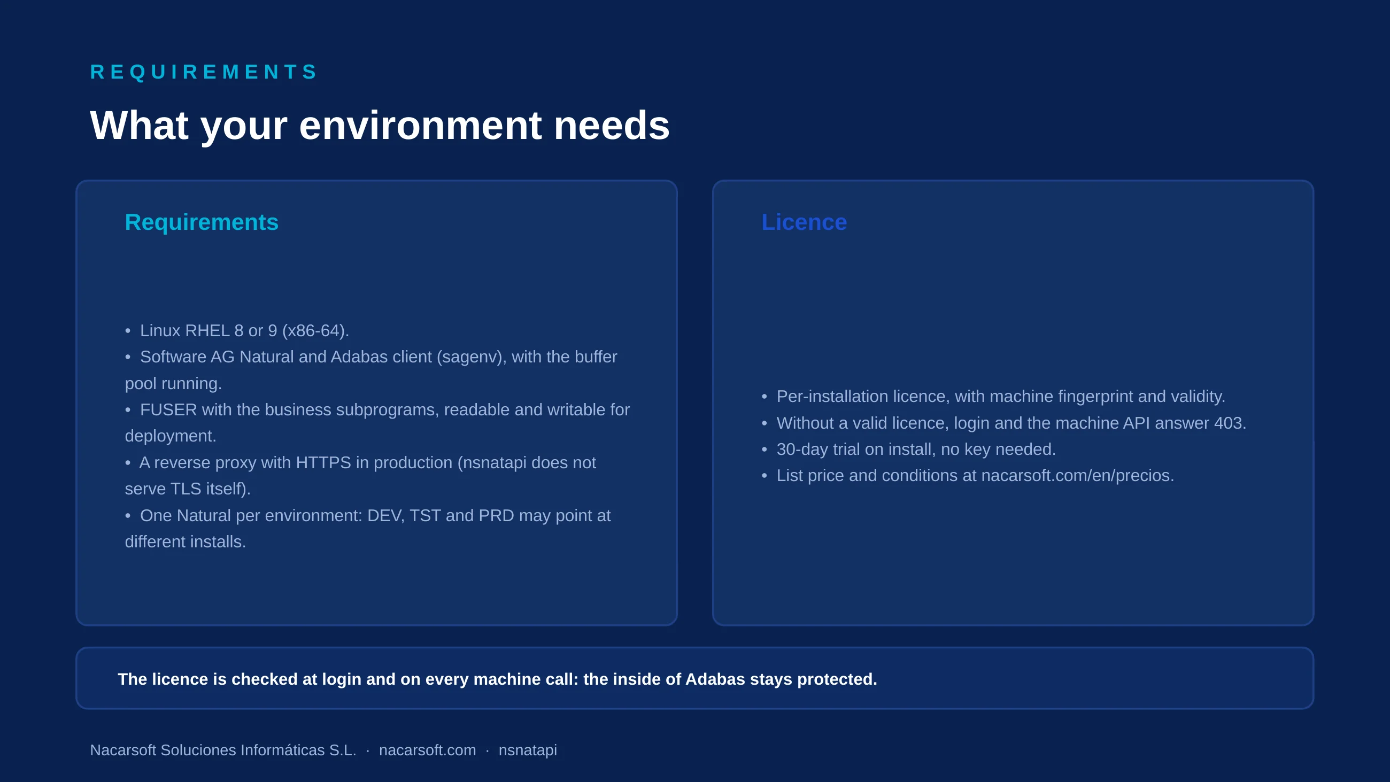This screenshot has height=782, width=1390.
Task: Select 'Linux RHEL 8 or 9 (x86-64).' bullet
Action: coord(237,330)
